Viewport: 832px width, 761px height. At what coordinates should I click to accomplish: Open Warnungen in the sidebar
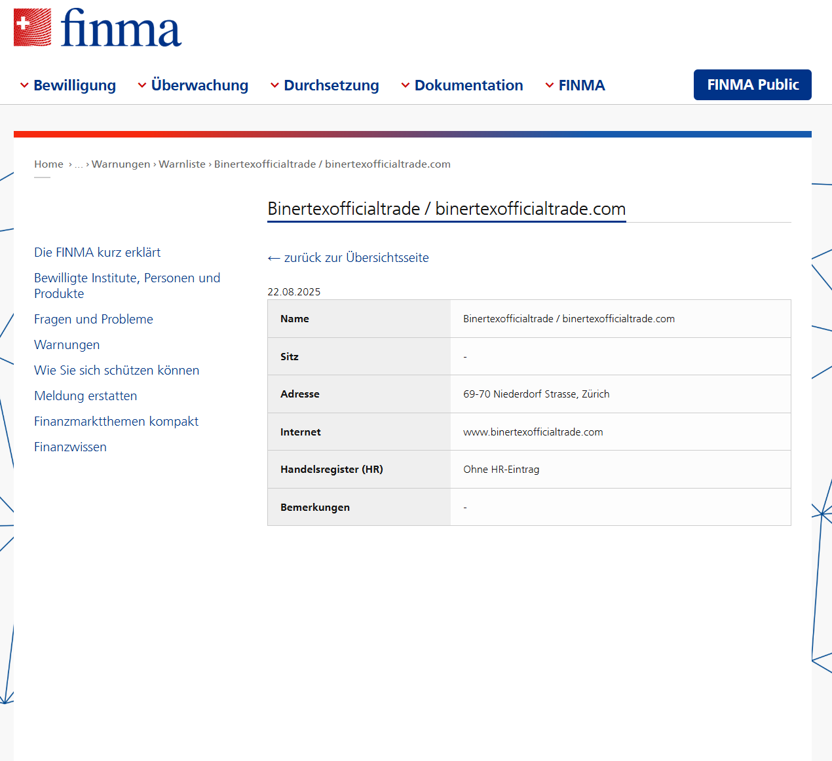tap(67, 344)
